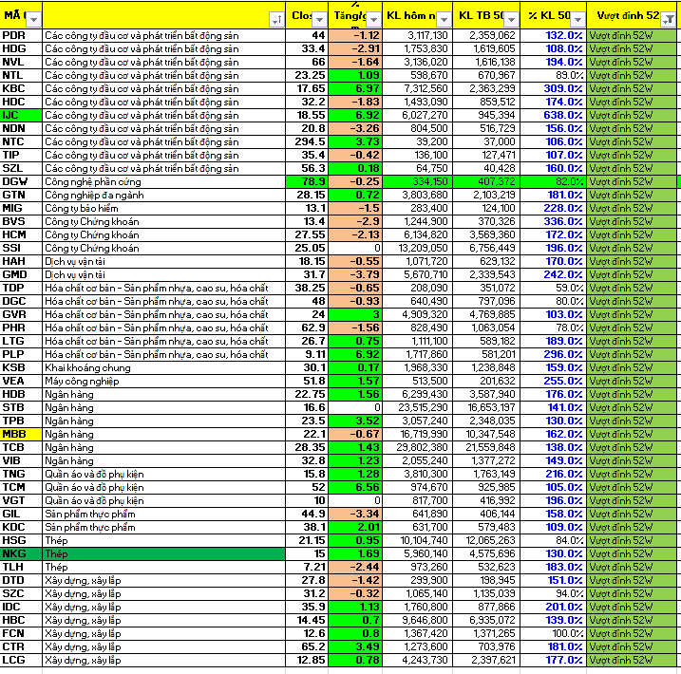The image size is (681, 674).
Task: Open the % KL 50 filter dropdown
Action: [577, 19]
